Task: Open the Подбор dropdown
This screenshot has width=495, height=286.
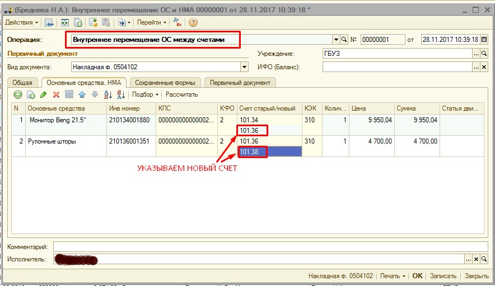Action: click(x=146, y=94)
